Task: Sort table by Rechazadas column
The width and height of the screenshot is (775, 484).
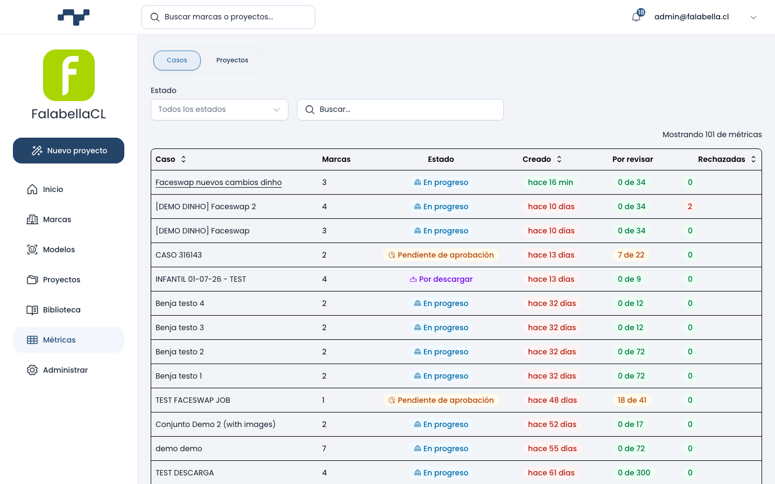Action: coord(753,159)
